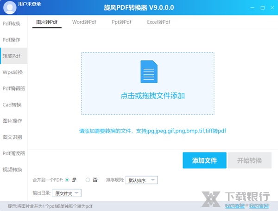
Task: Click 点击或拖拽文件添加 drop zone text
Action: (x=152, y=96)
